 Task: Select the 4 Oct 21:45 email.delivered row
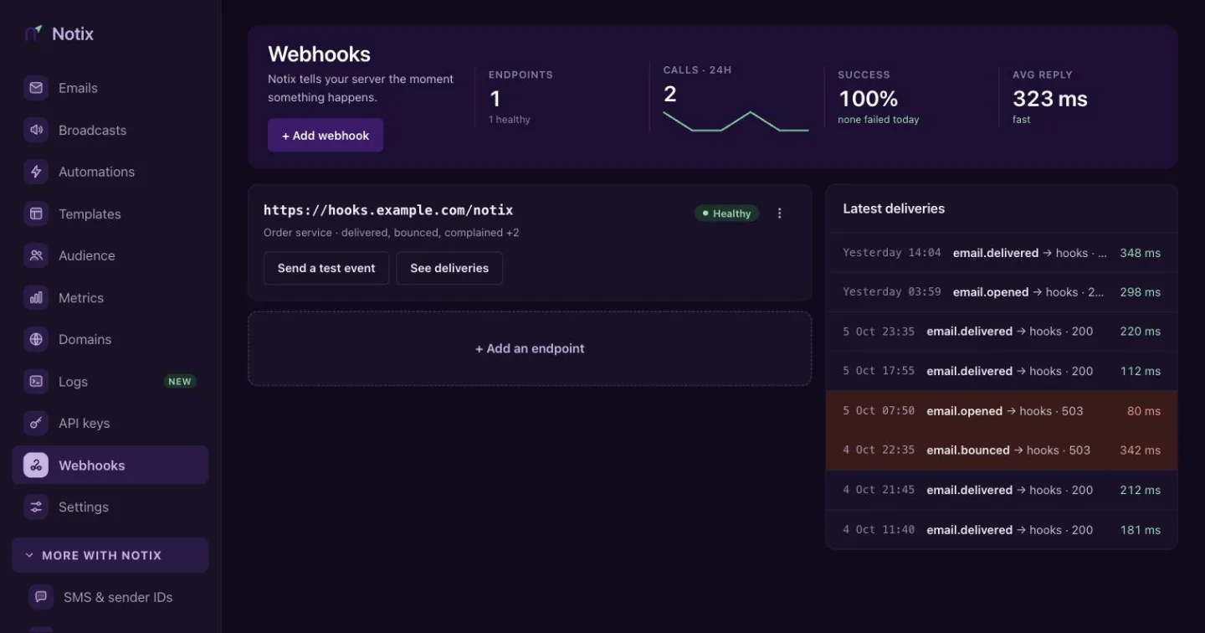pyautogui.click(x=1002, y=490)
